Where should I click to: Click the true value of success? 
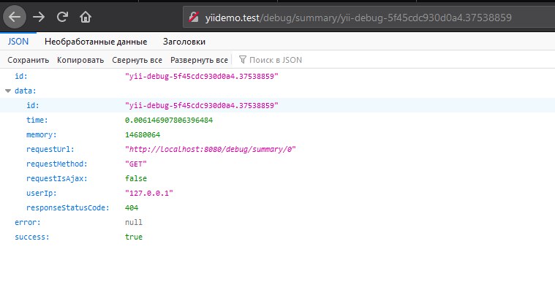click(x=134, y=237)
